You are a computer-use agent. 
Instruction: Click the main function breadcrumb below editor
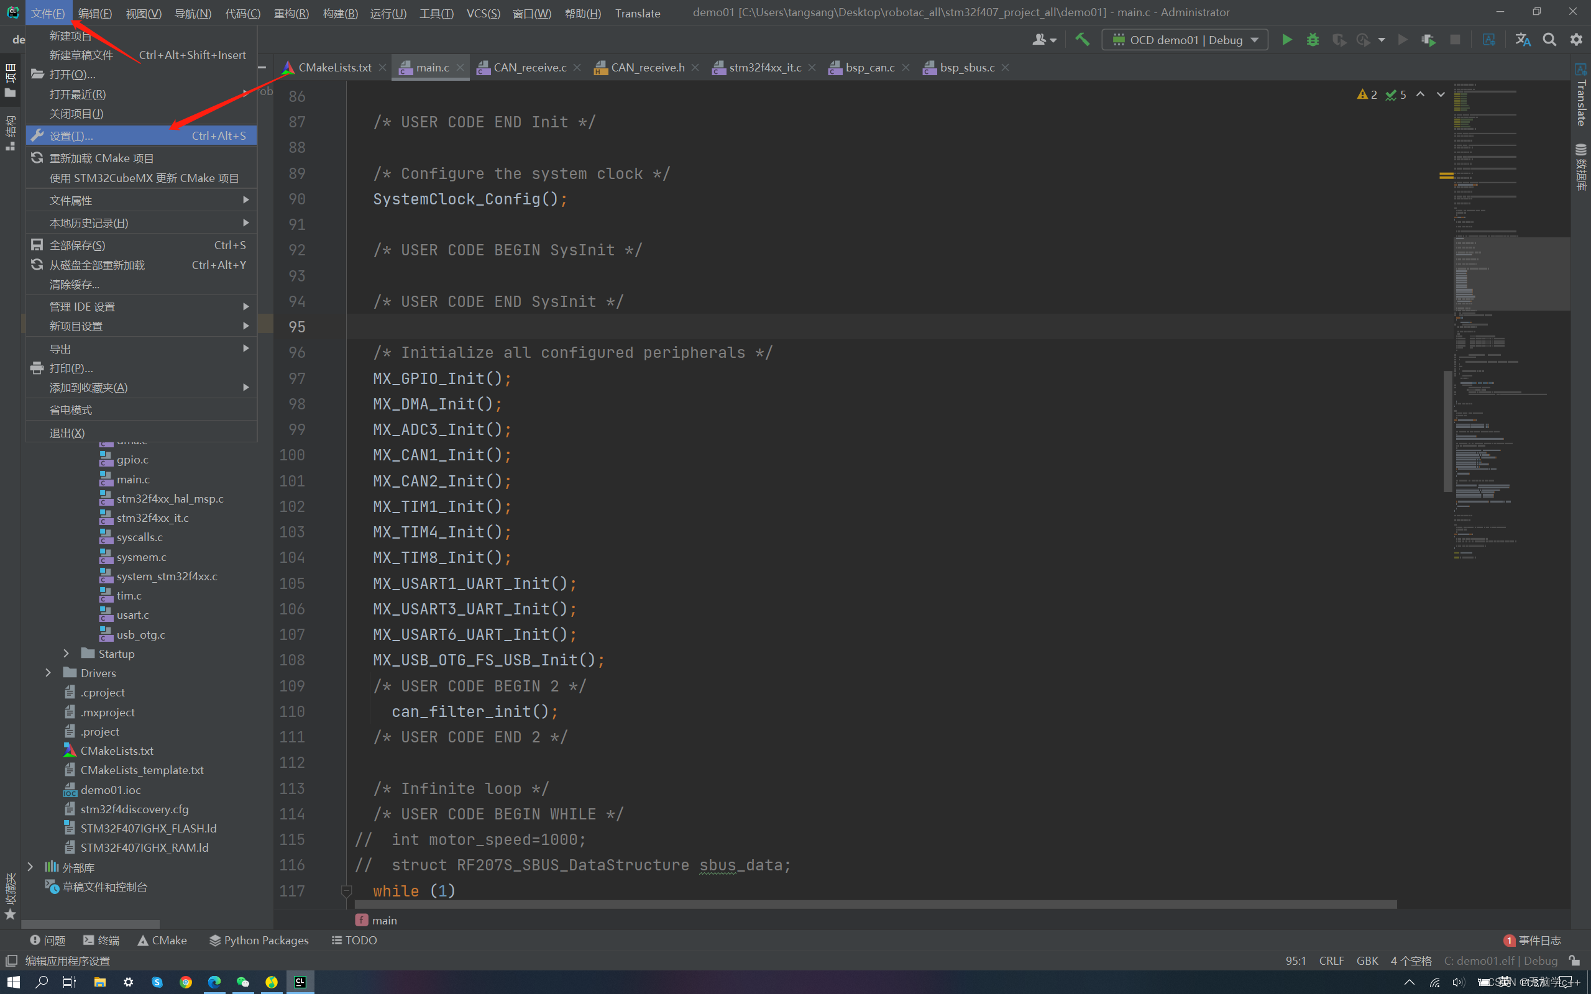click(x=377, y=919)
